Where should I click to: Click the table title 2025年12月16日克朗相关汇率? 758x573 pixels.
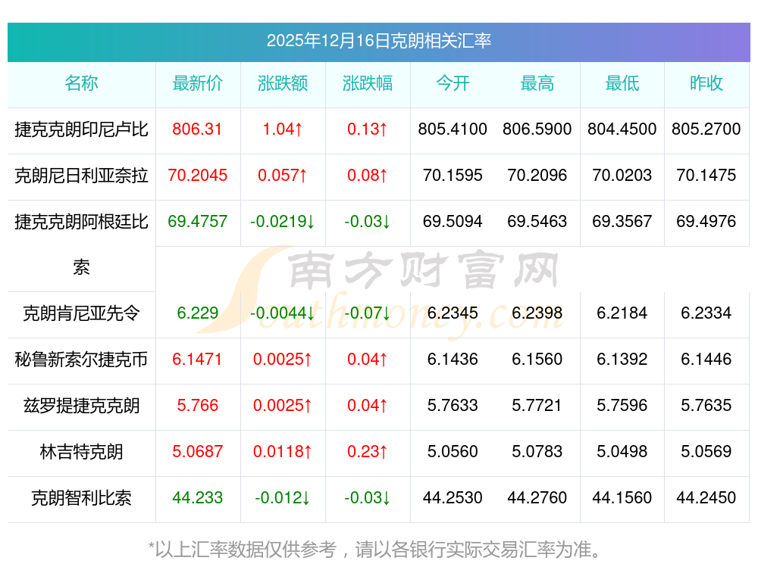click(378, 41)
